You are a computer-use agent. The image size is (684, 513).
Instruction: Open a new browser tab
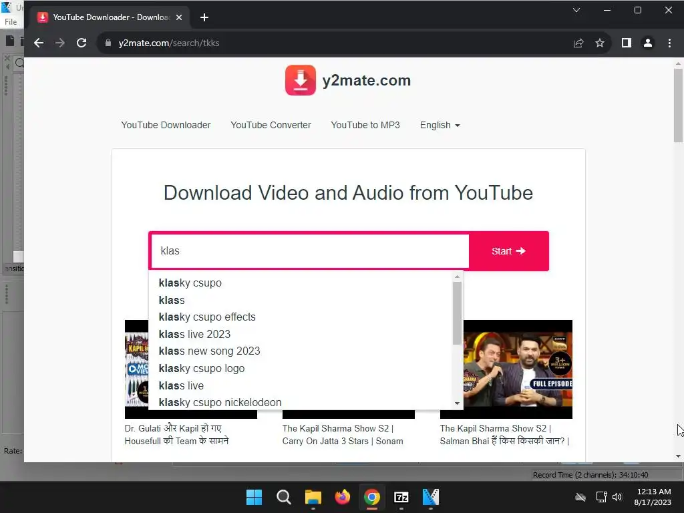point(204,17)
